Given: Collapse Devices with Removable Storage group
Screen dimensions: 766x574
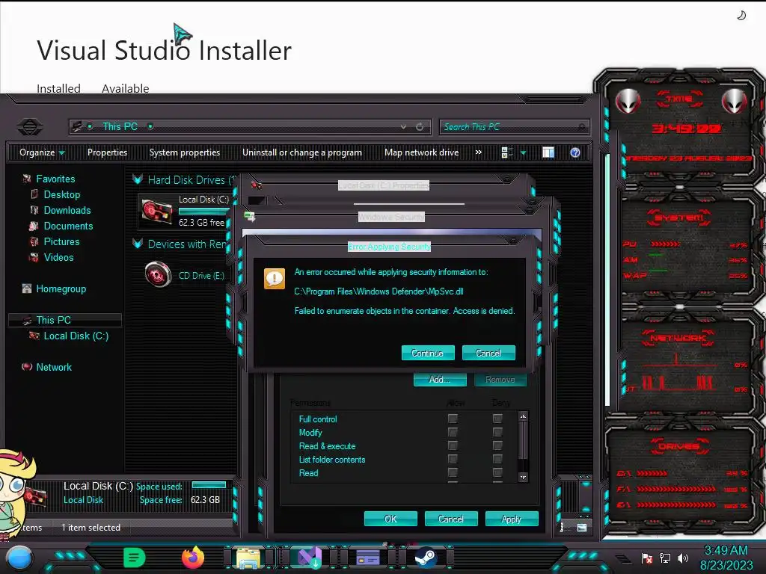Looking at the screenshot, I should click(138, 244).
